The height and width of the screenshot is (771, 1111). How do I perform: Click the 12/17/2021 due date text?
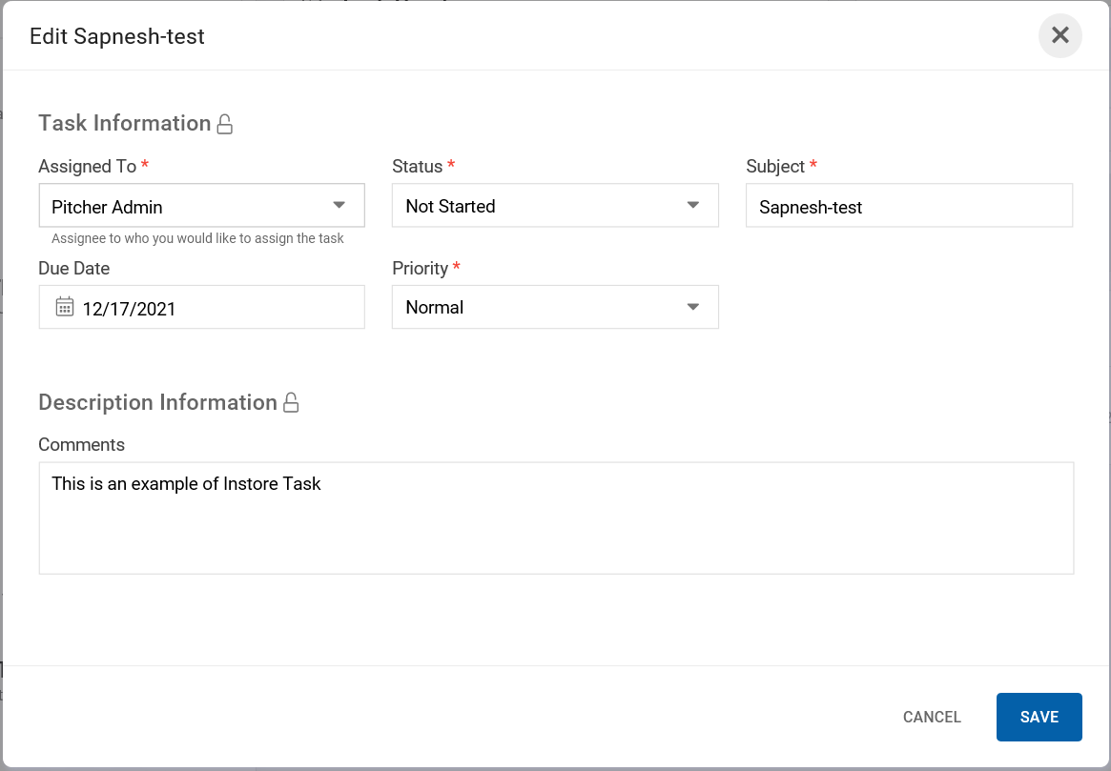(129, 309)
